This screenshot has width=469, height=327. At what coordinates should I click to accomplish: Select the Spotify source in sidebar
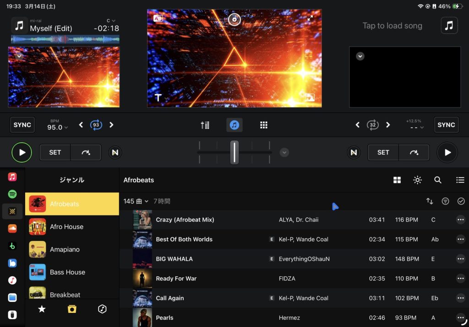(12, 194)
